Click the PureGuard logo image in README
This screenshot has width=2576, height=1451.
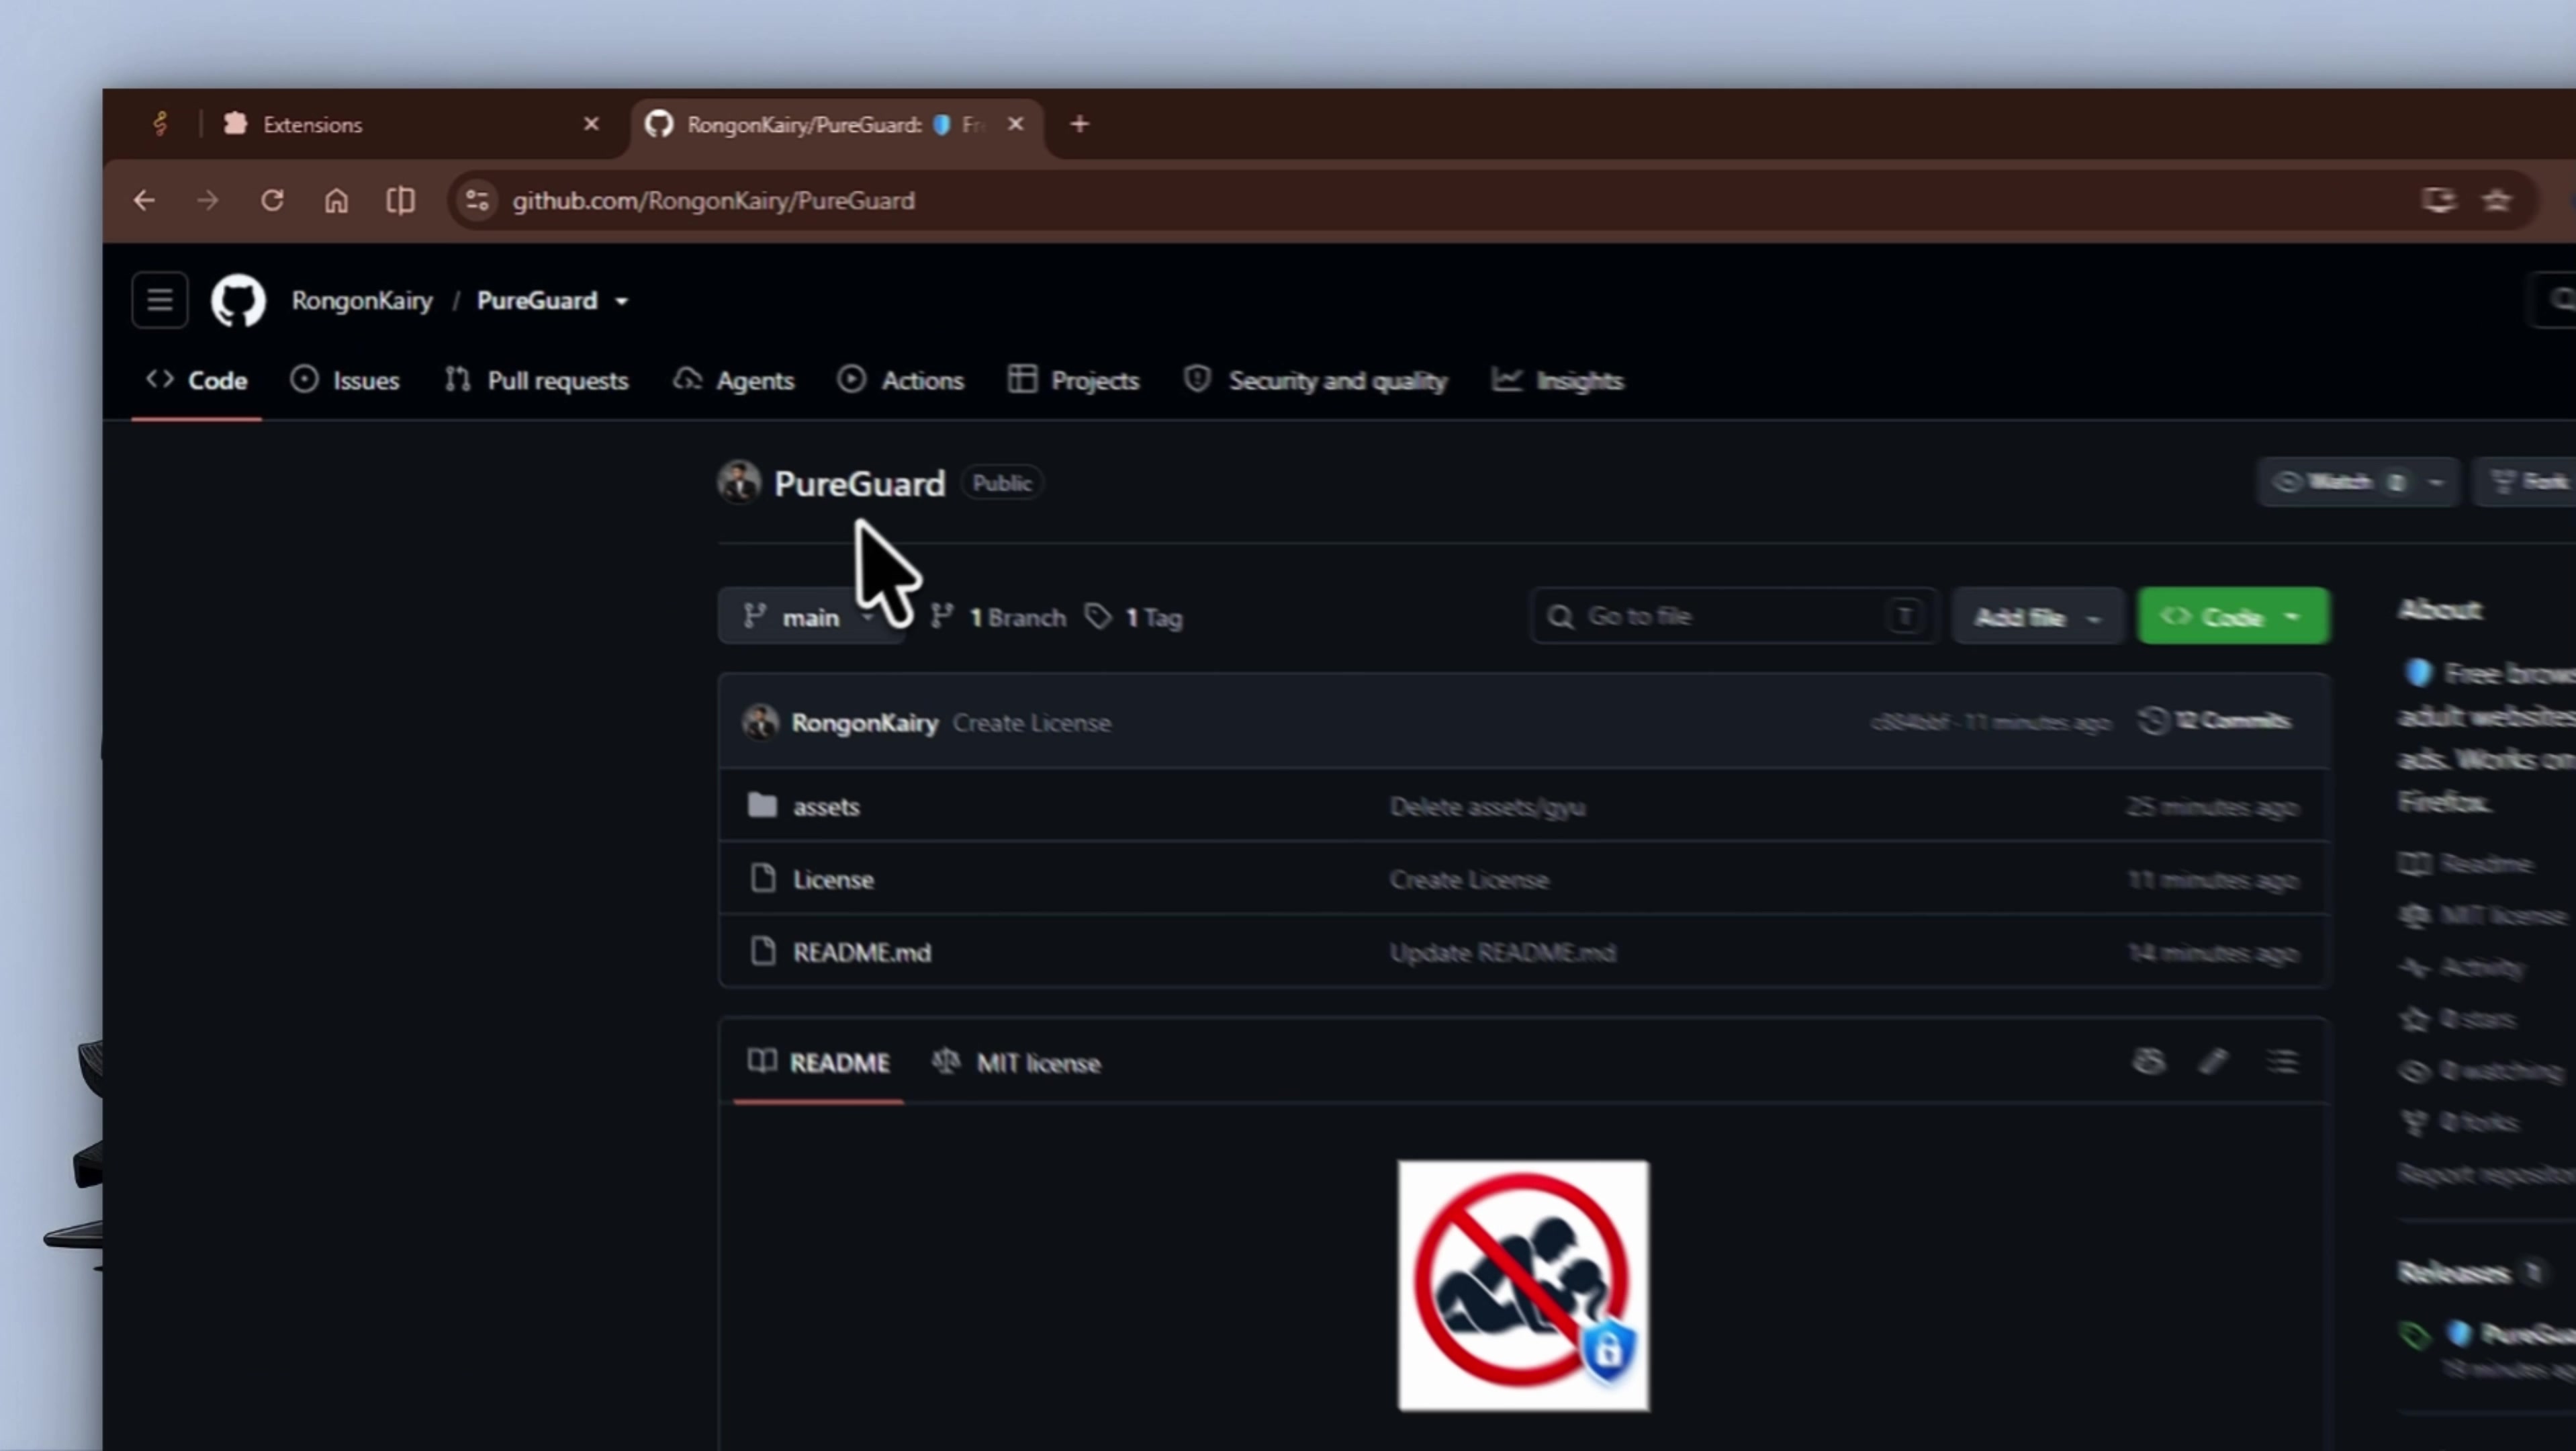1523,1286
